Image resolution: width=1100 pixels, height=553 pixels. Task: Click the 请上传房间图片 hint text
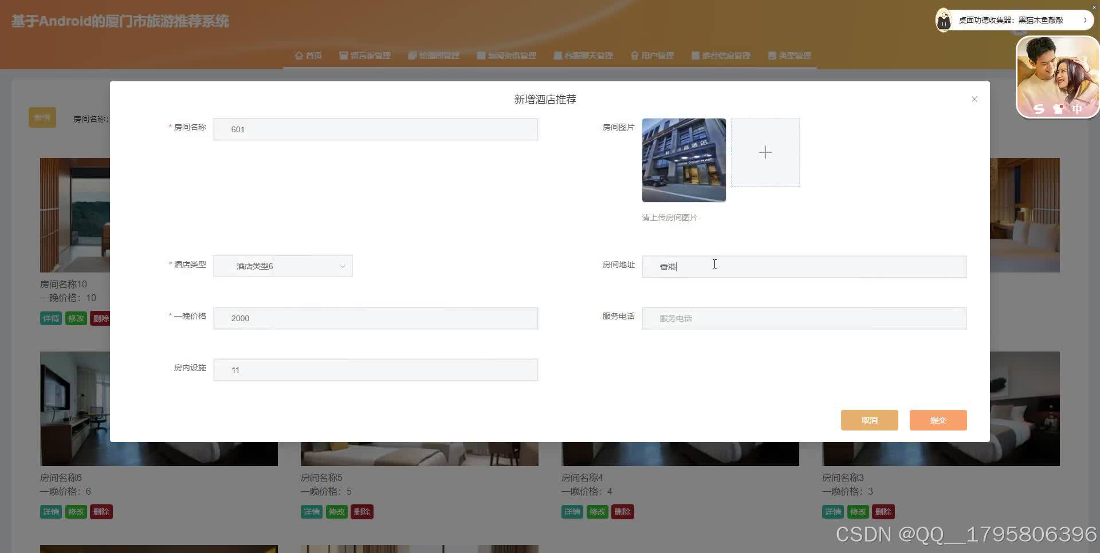point(670,218)
